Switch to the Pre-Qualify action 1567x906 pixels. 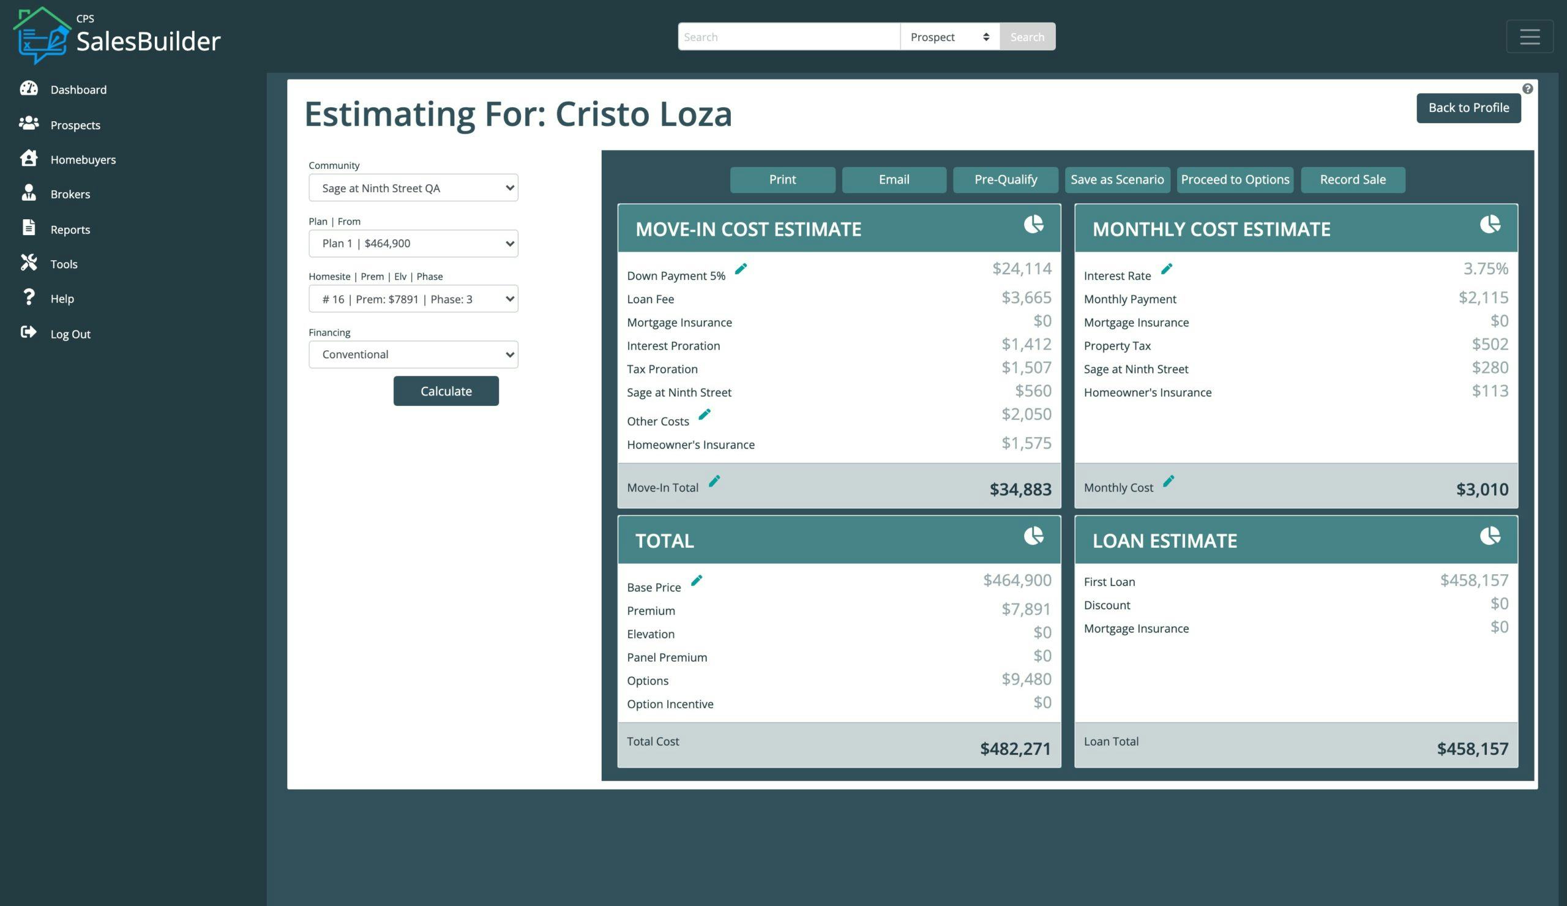pyautogui.click(x=1006, y=180)
